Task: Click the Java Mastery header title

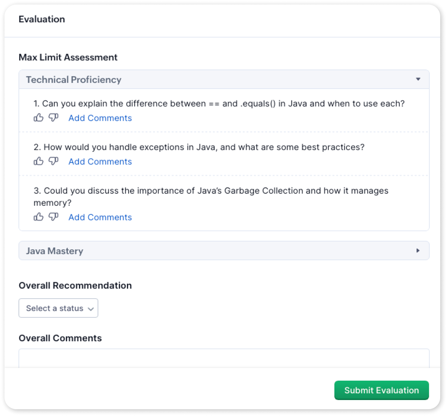Action: pyautogui.click(x=55, y=251)
